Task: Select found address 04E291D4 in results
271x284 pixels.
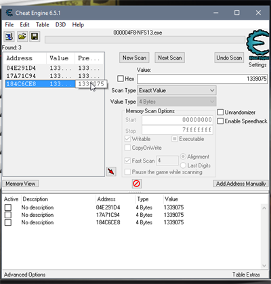Action: [x=54, y=68]
